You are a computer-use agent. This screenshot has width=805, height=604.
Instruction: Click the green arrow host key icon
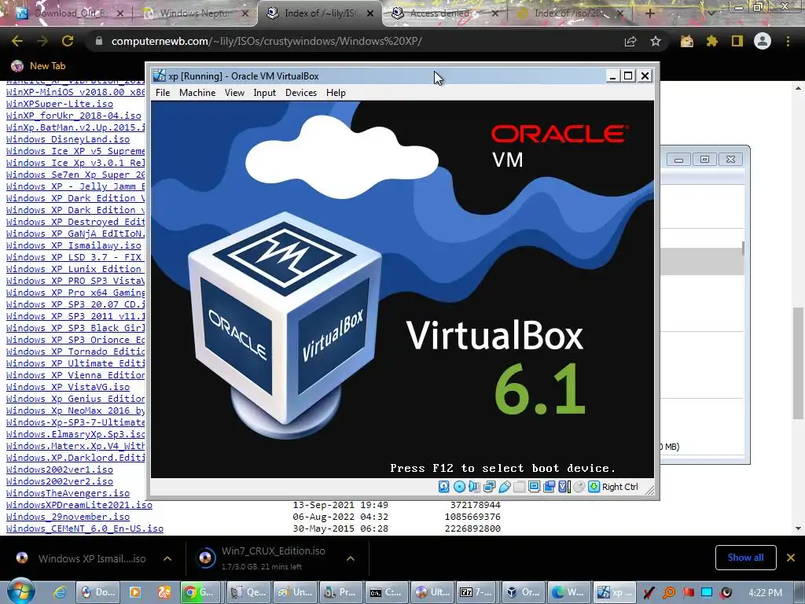click(594, 486)
